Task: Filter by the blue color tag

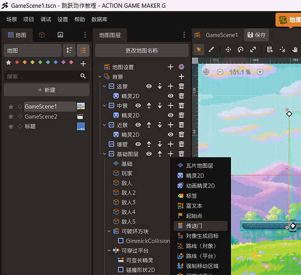Action: pyautogui.click(x=56, y=62)
